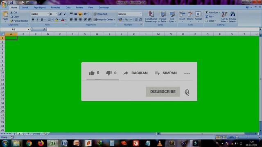Image resolution: width=262 pixels, height=147 pixels.
Task: Click the BAGIKAN share button
Action: (136, 73)
